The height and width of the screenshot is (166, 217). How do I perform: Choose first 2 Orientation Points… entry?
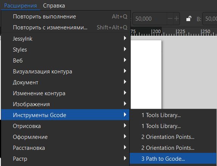173,137
